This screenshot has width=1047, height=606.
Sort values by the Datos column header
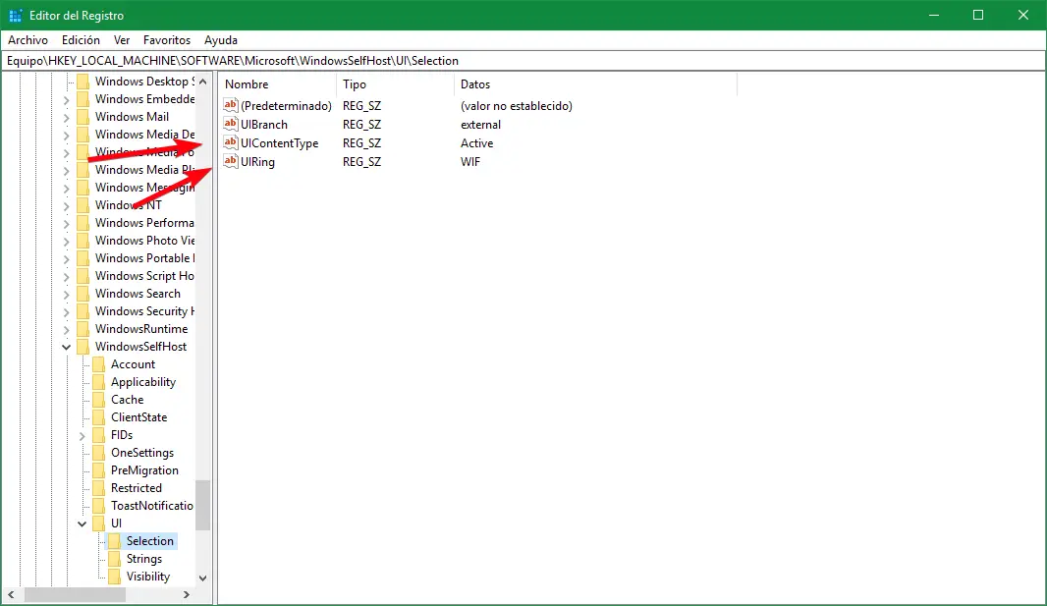point(595,84)
